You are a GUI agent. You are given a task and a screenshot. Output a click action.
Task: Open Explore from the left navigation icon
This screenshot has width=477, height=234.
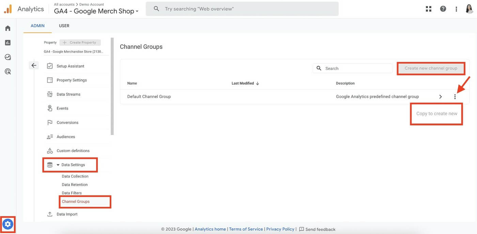coord(7,57)
